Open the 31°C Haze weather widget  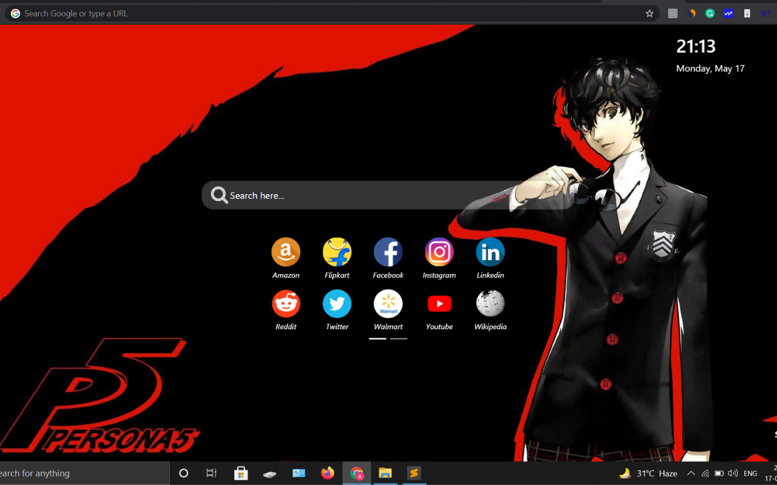[648, 473]
